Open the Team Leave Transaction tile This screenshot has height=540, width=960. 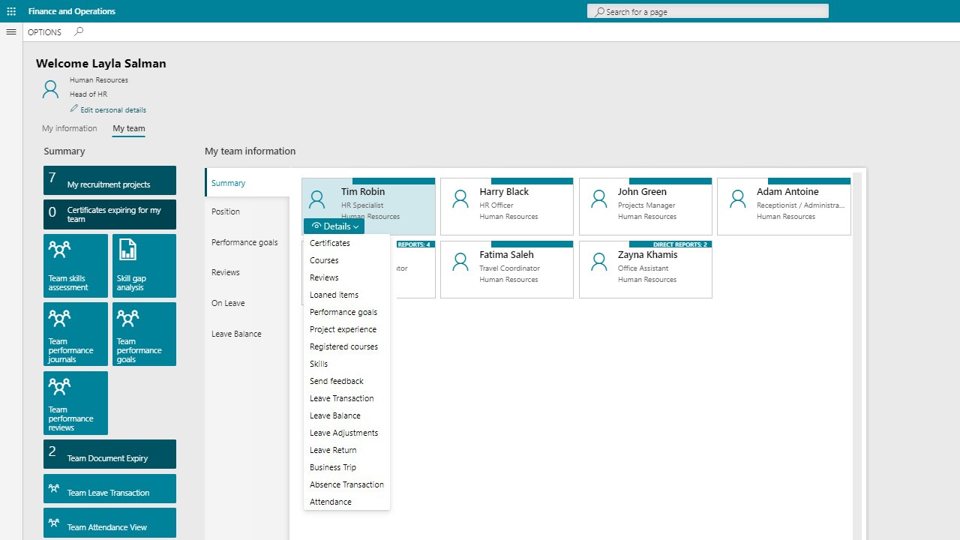tap(109, 488)
